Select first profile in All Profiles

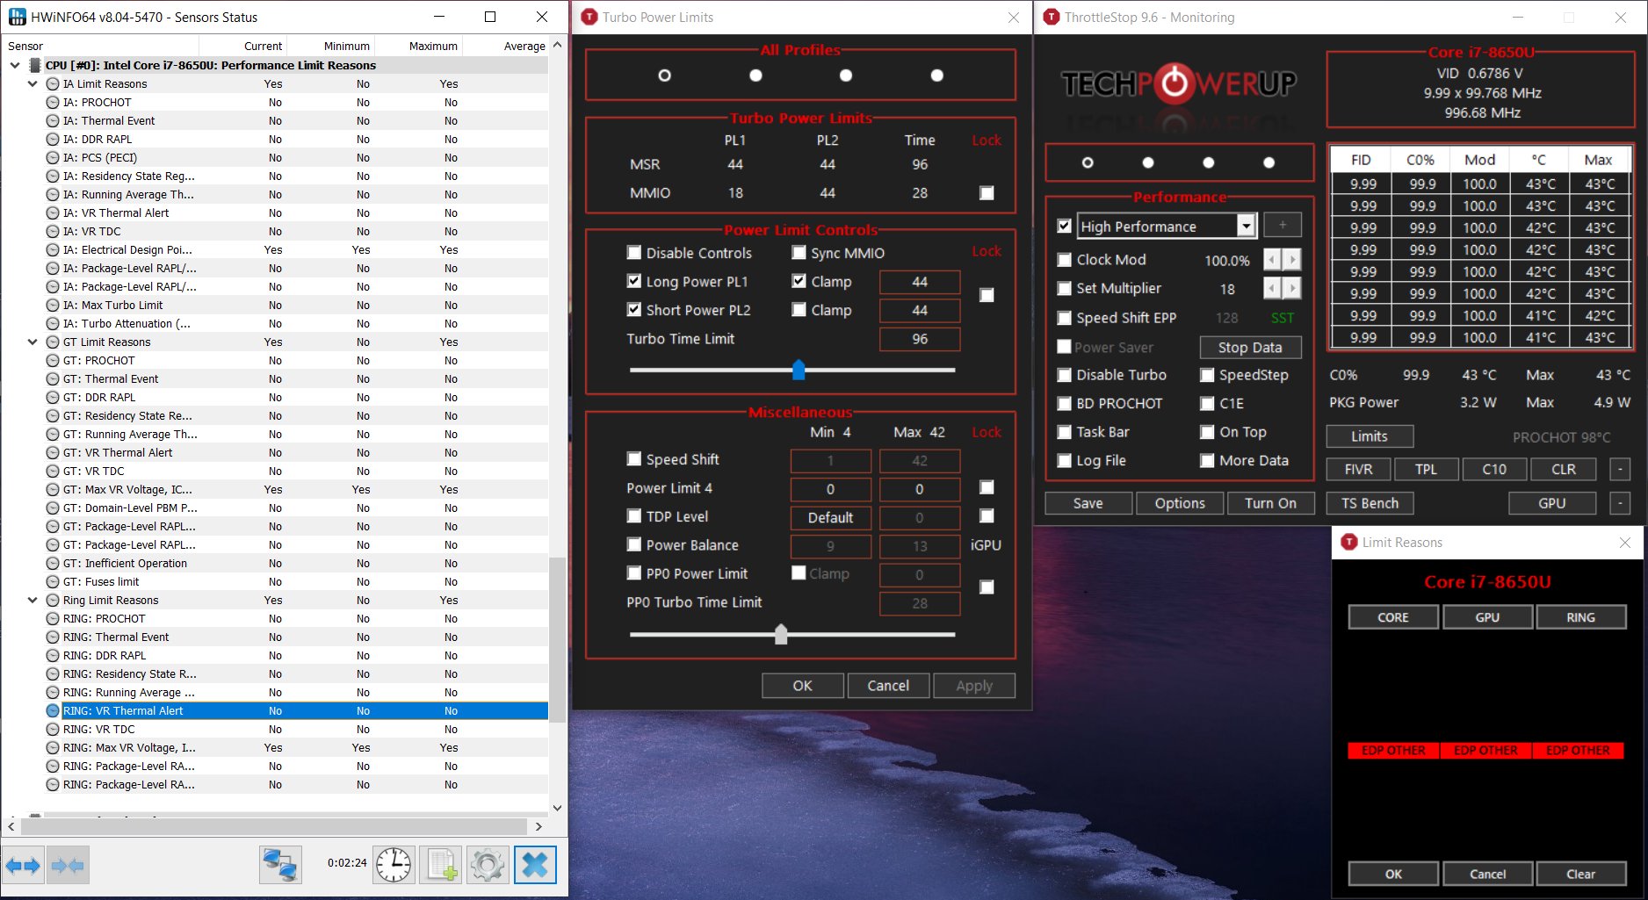click(665, 76)
